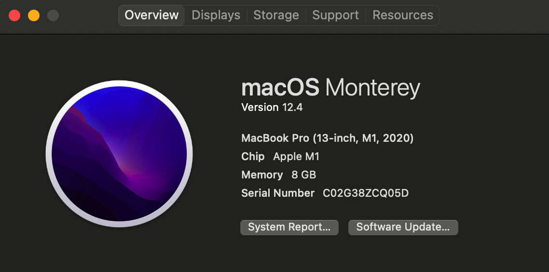Click the System Report... button
549x272 pixels.
coord(289,227)
